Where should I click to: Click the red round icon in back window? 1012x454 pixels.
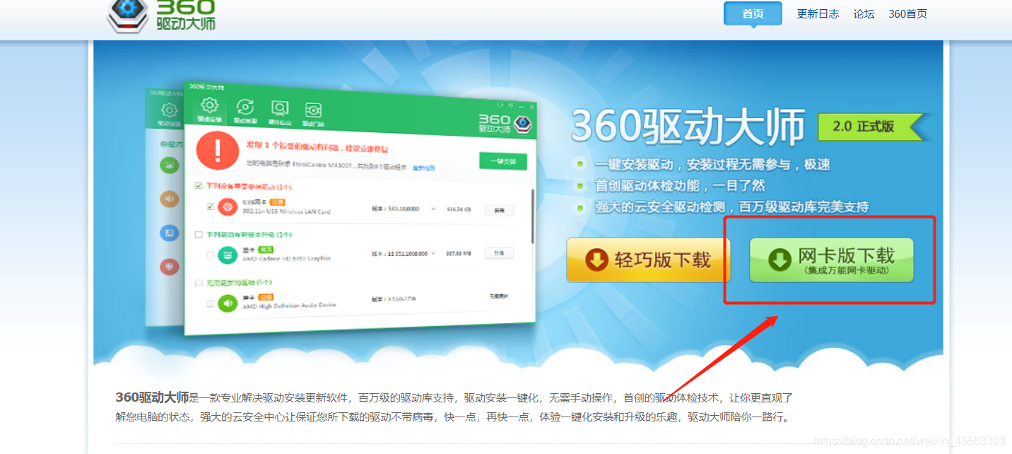coord(169,267)
